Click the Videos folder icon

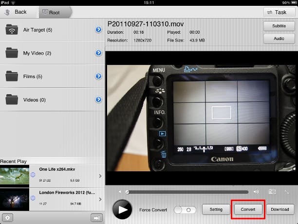[x=12, y=100]
